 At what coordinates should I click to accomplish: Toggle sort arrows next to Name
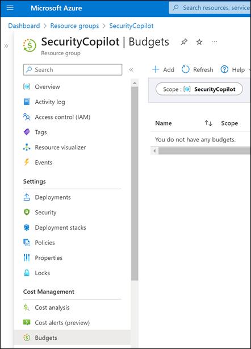tap(208, 123)
